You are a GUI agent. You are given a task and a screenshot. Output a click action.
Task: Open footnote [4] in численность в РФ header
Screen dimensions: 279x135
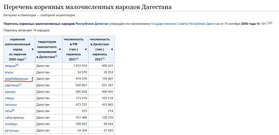[x=77, y=59]
